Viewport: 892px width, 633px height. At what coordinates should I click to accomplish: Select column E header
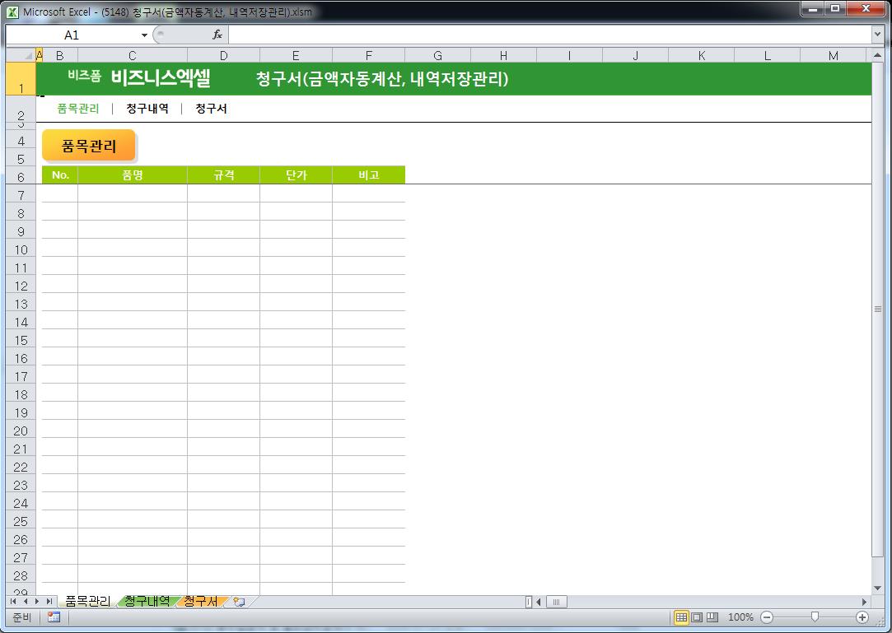pyautogui.click(x=296, y=56)
